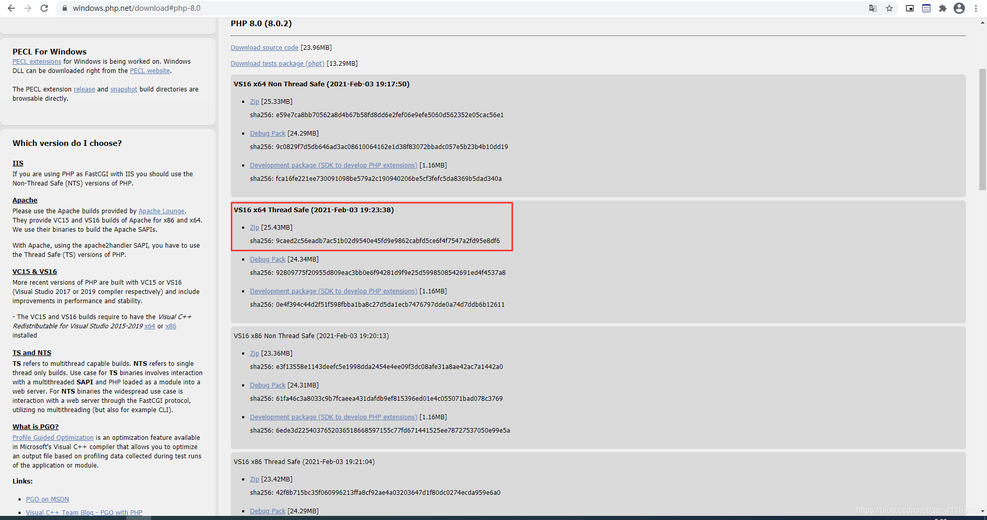Download the VS16 x64 Thread Safe Zip
The height and width of the screenshot is (520, 987).
click(x=254, y=227)
